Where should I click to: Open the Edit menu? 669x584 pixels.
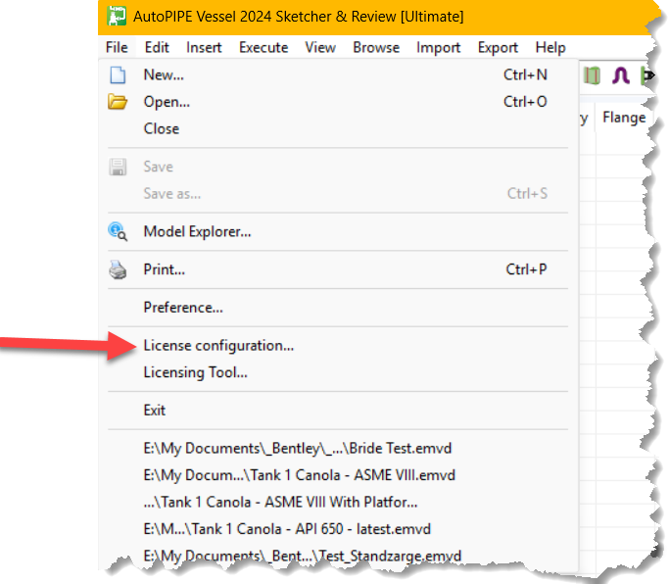157,47
